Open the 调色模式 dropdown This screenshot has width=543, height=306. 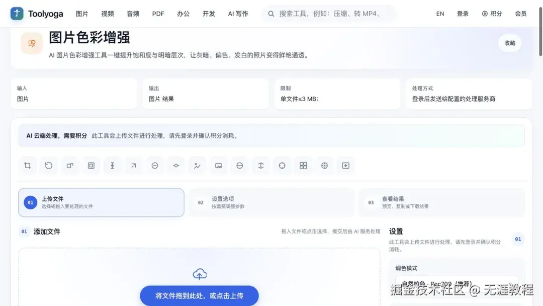pyautogui.click(x=457, y=284)
